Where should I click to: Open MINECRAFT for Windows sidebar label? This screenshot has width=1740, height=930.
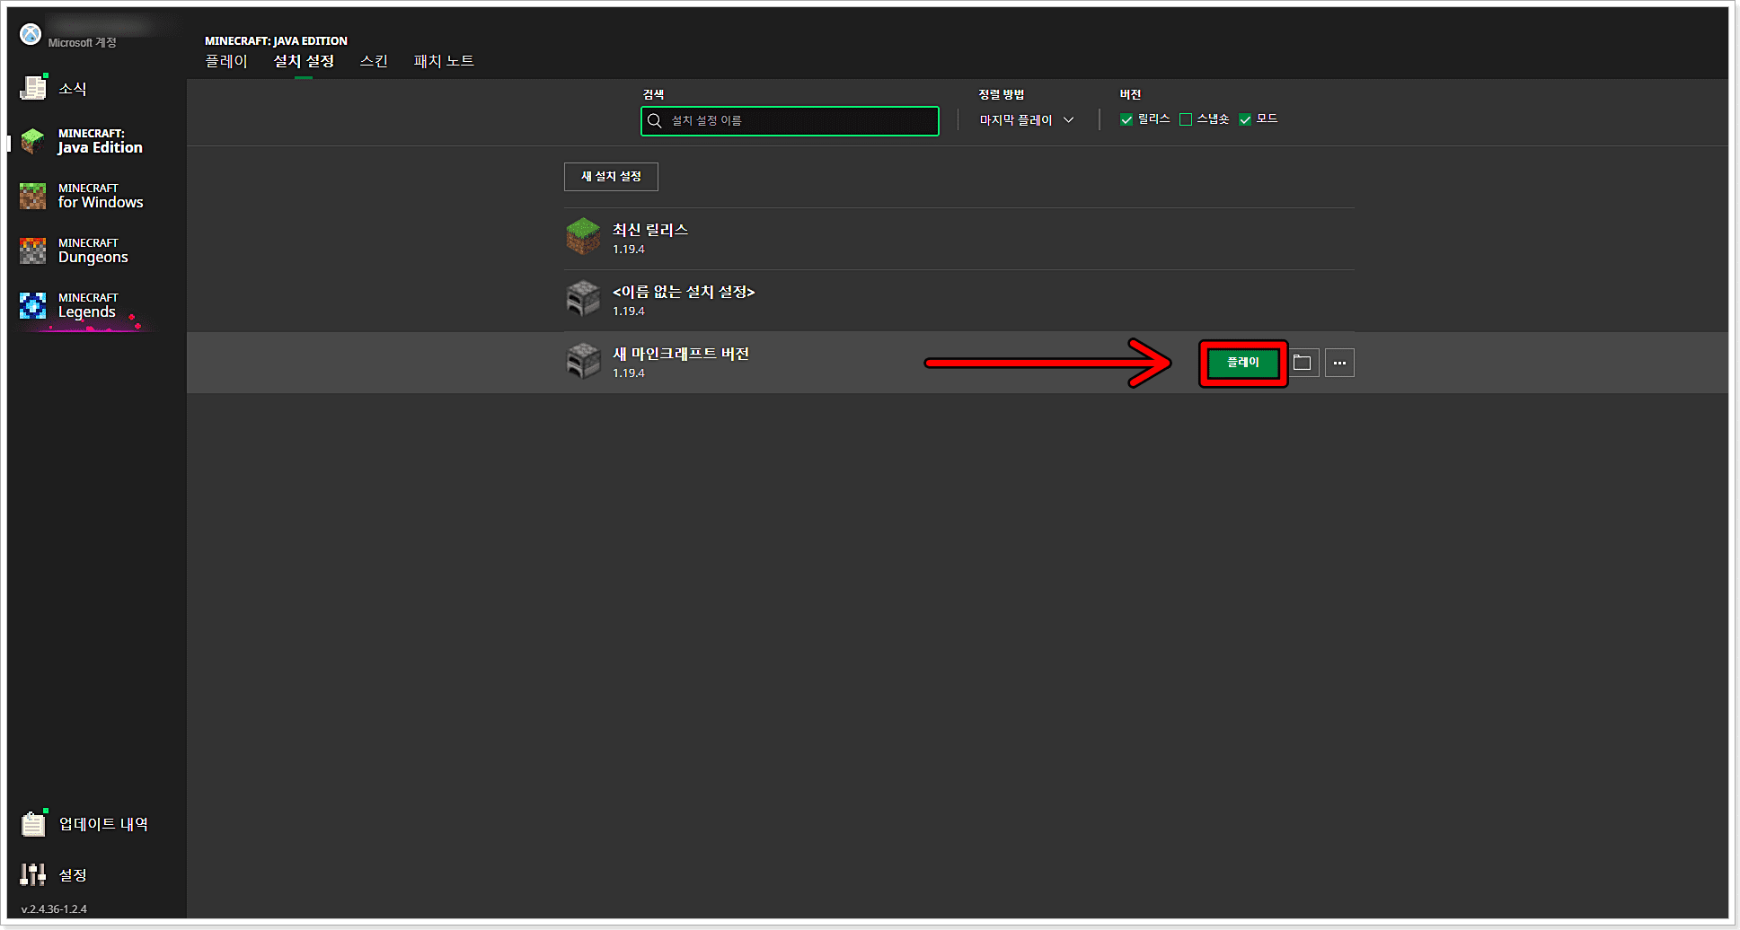[x=101, y=196]
